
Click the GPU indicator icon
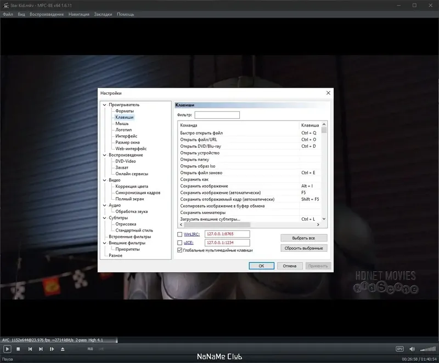[399, 349]
